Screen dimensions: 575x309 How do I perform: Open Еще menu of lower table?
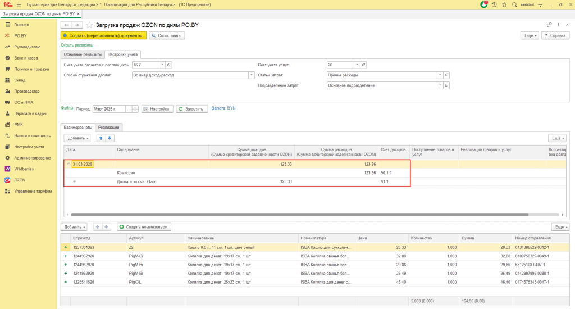pyautogui.click(x=560, y=227)
